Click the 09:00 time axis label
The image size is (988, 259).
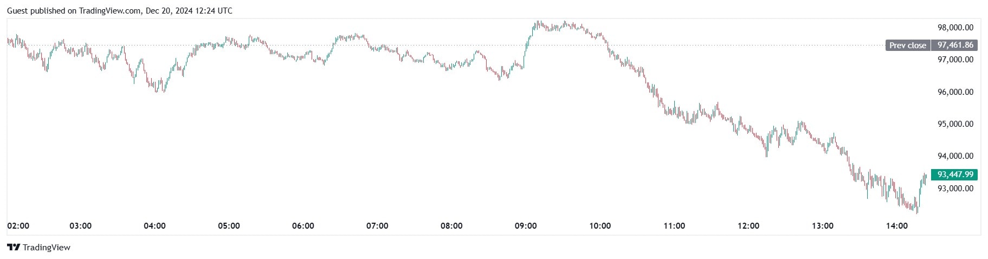coord(526,226)
